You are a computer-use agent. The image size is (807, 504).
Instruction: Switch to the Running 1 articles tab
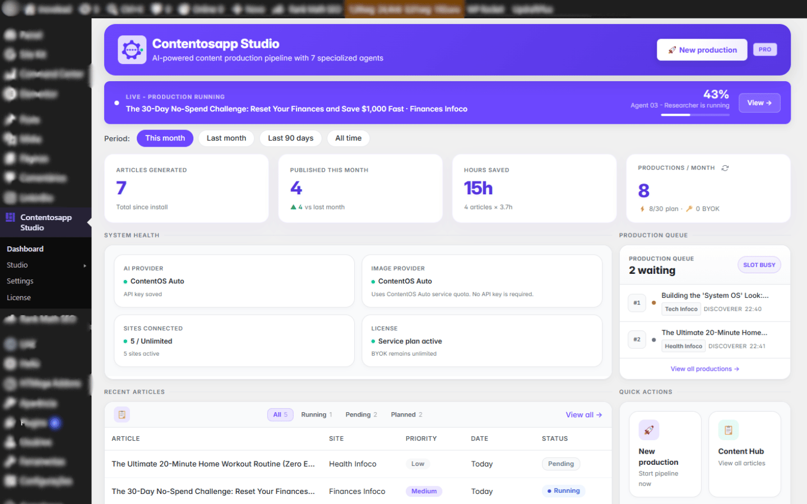[x=317, y=414]
